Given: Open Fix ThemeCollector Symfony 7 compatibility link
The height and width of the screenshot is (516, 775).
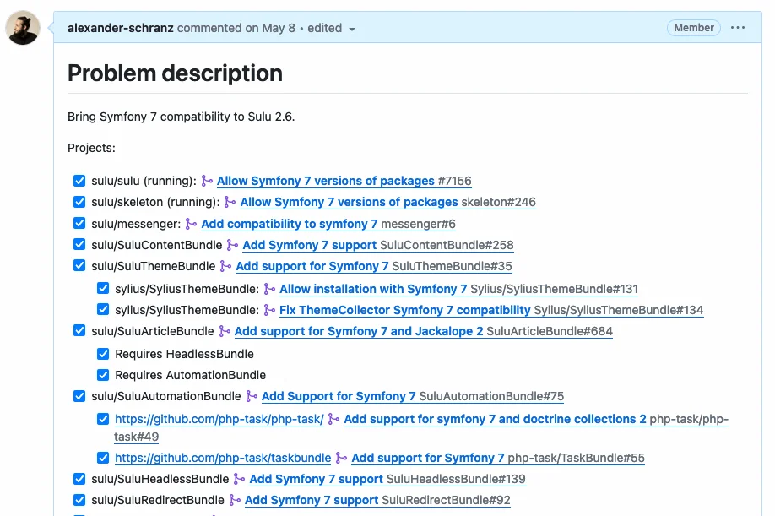Looking at the screenshot, I should click(x=404, y=310).
